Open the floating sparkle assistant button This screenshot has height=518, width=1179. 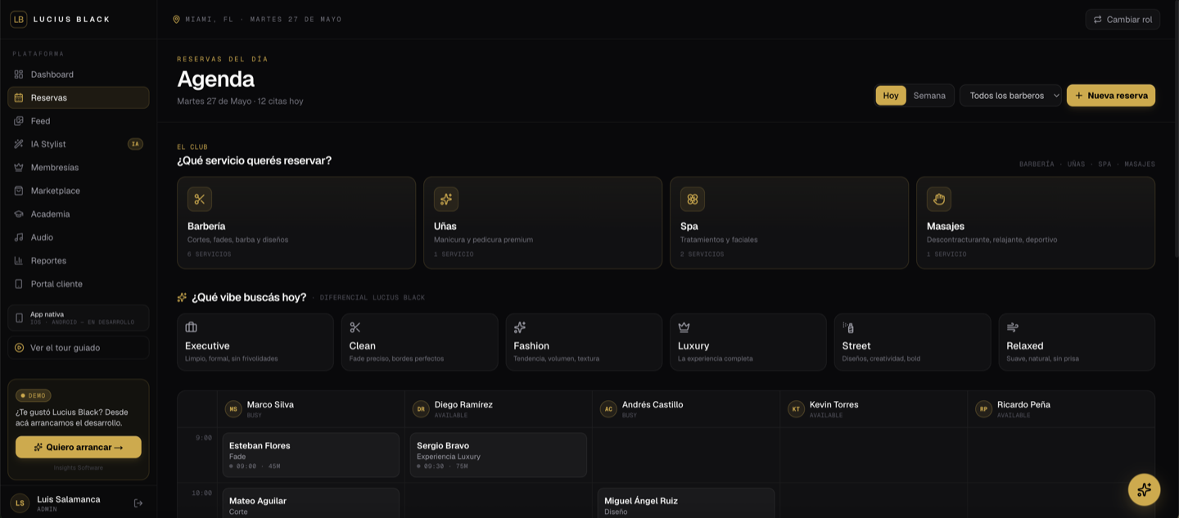[1144, 489]
